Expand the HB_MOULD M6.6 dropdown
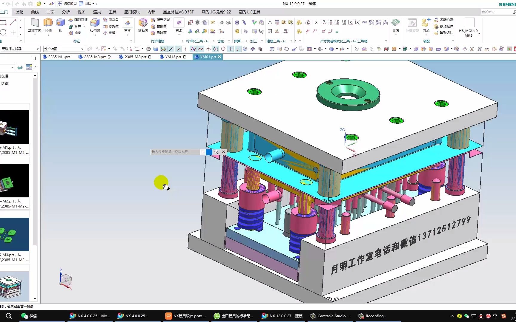 coord(479,33)
